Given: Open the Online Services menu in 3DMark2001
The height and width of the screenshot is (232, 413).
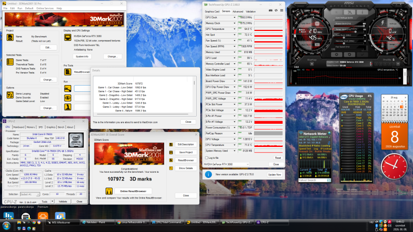Looking at the screenshot, I should pos(45,8).
